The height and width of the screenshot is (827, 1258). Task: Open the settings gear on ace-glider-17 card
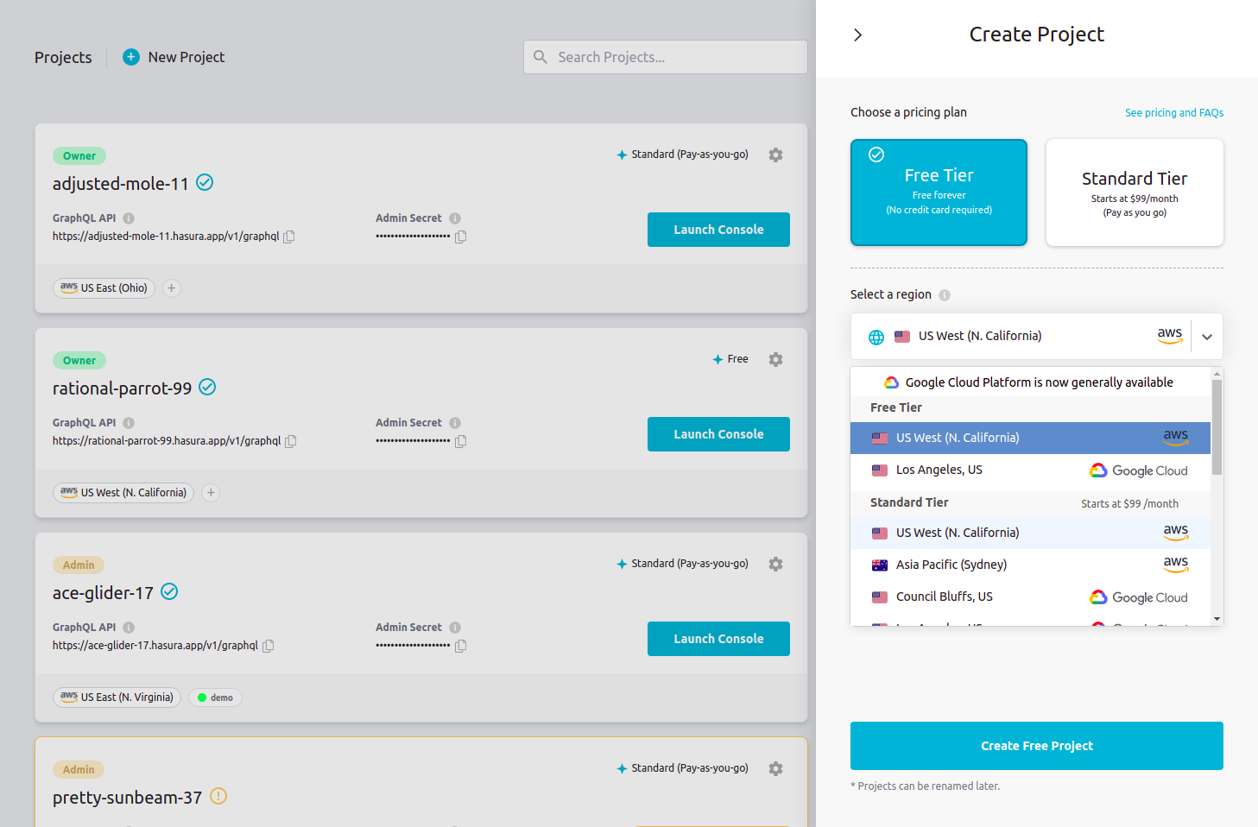[x=775, y=564]
